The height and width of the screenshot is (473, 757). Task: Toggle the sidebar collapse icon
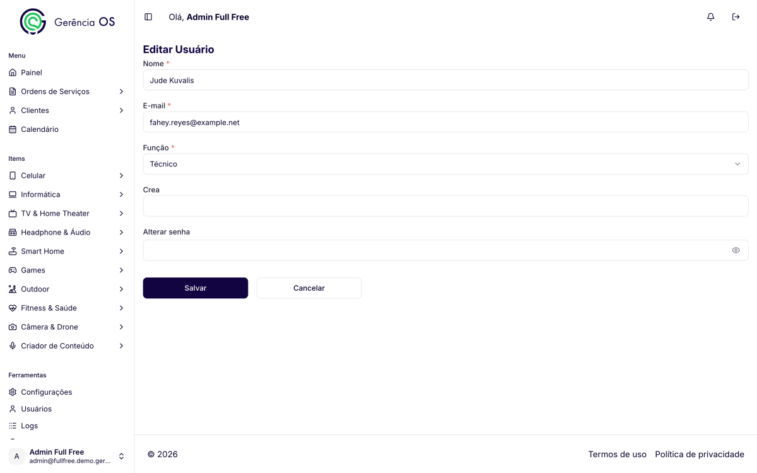point(148,17)
